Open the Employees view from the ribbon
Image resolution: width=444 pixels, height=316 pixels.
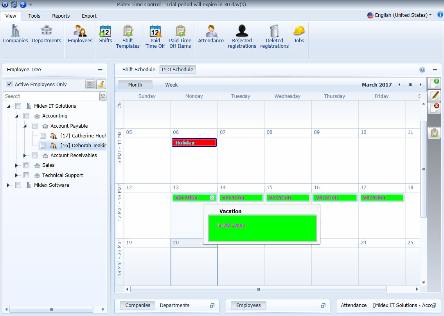tap(80, 36)
